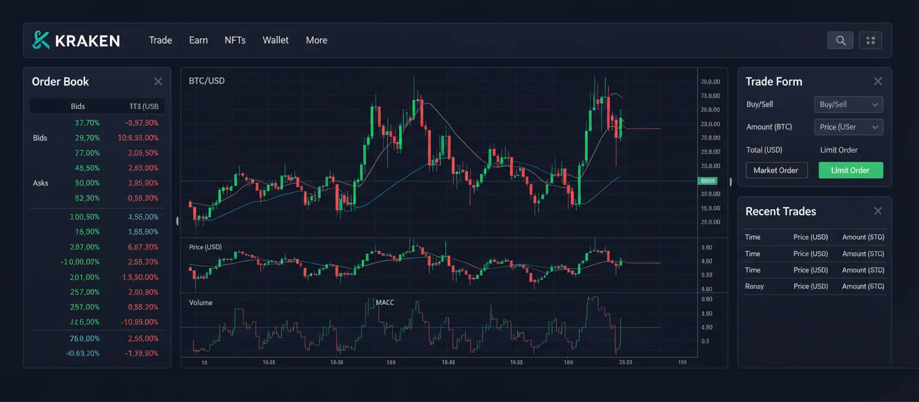Click the BTC/USD chart title

[206, 80]
